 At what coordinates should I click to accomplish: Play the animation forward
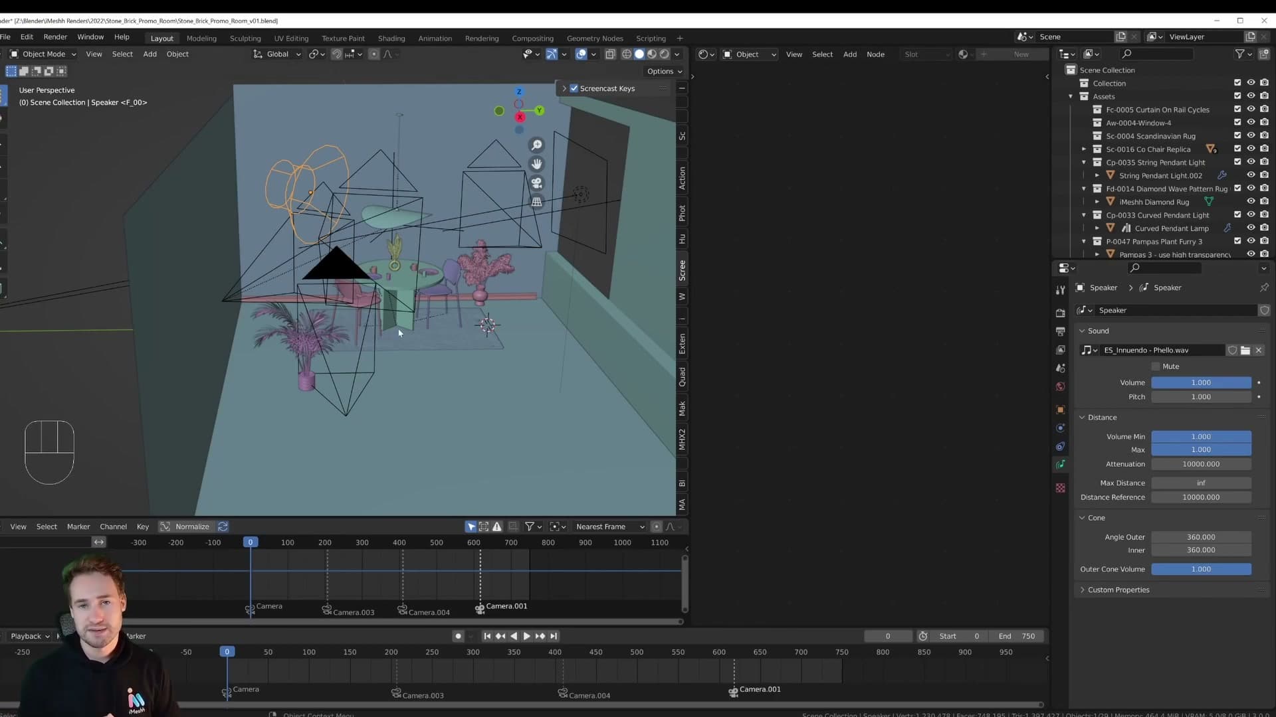coord(526,636)
